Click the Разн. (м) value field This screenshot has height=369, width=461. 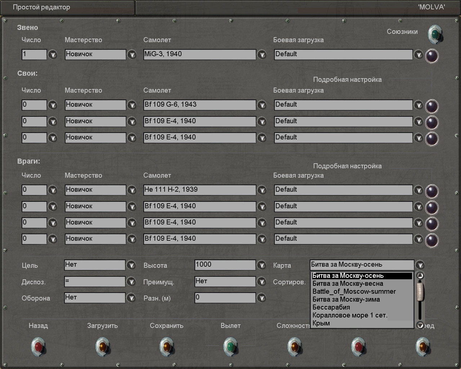[225, 298]
